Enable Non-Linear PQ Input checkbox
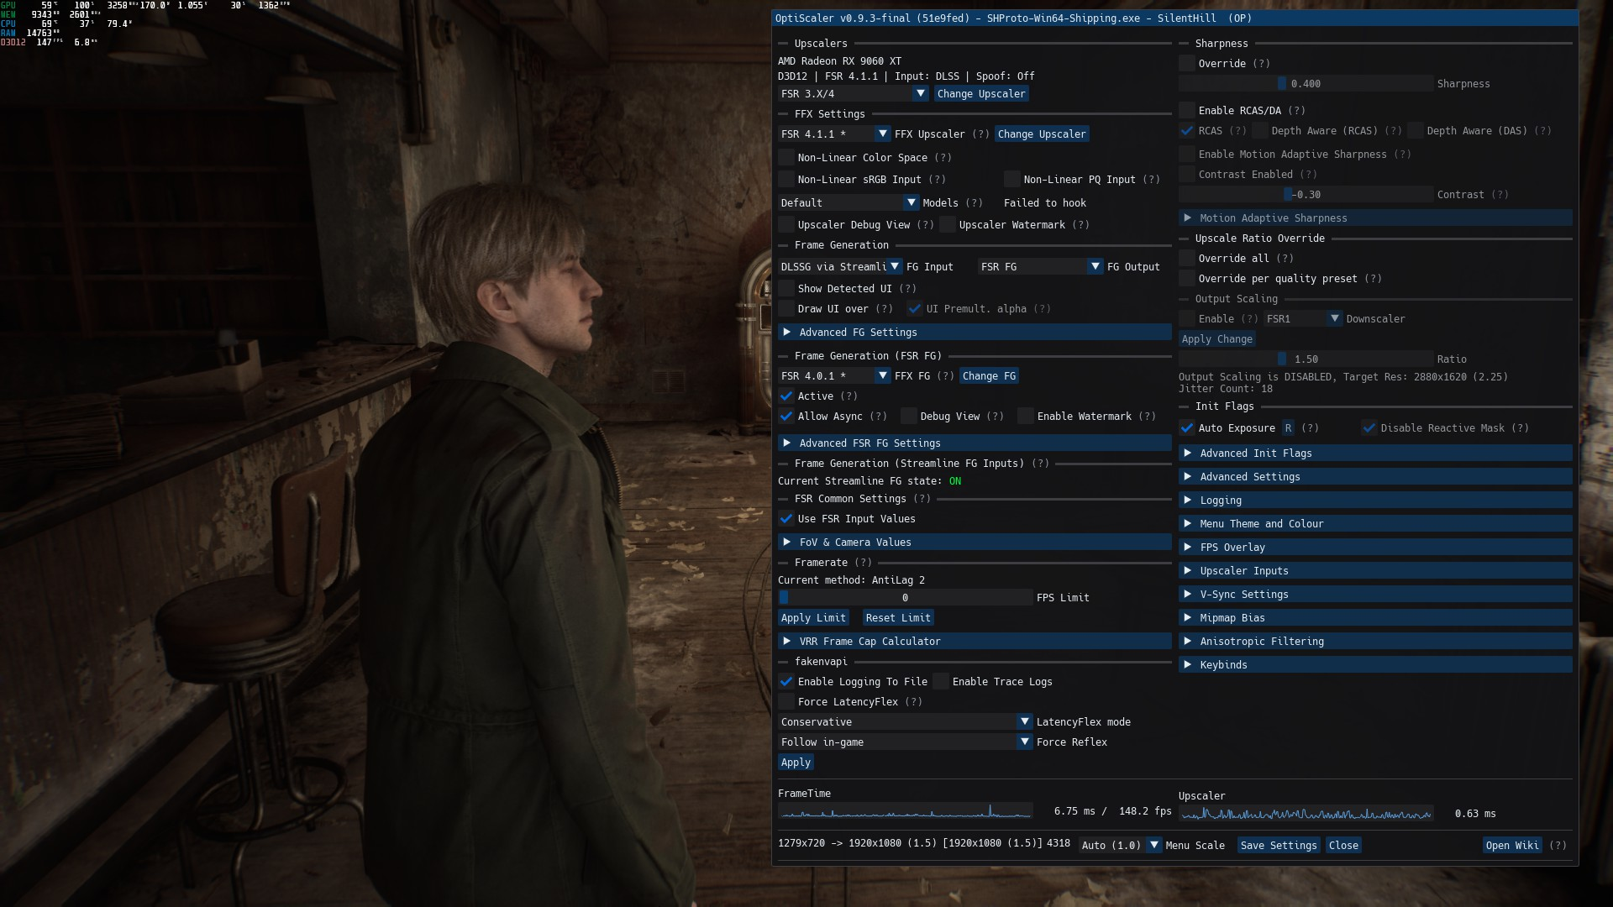Screen dimensions: 1613x907 pyautogui.click(x=1012, y=180)
